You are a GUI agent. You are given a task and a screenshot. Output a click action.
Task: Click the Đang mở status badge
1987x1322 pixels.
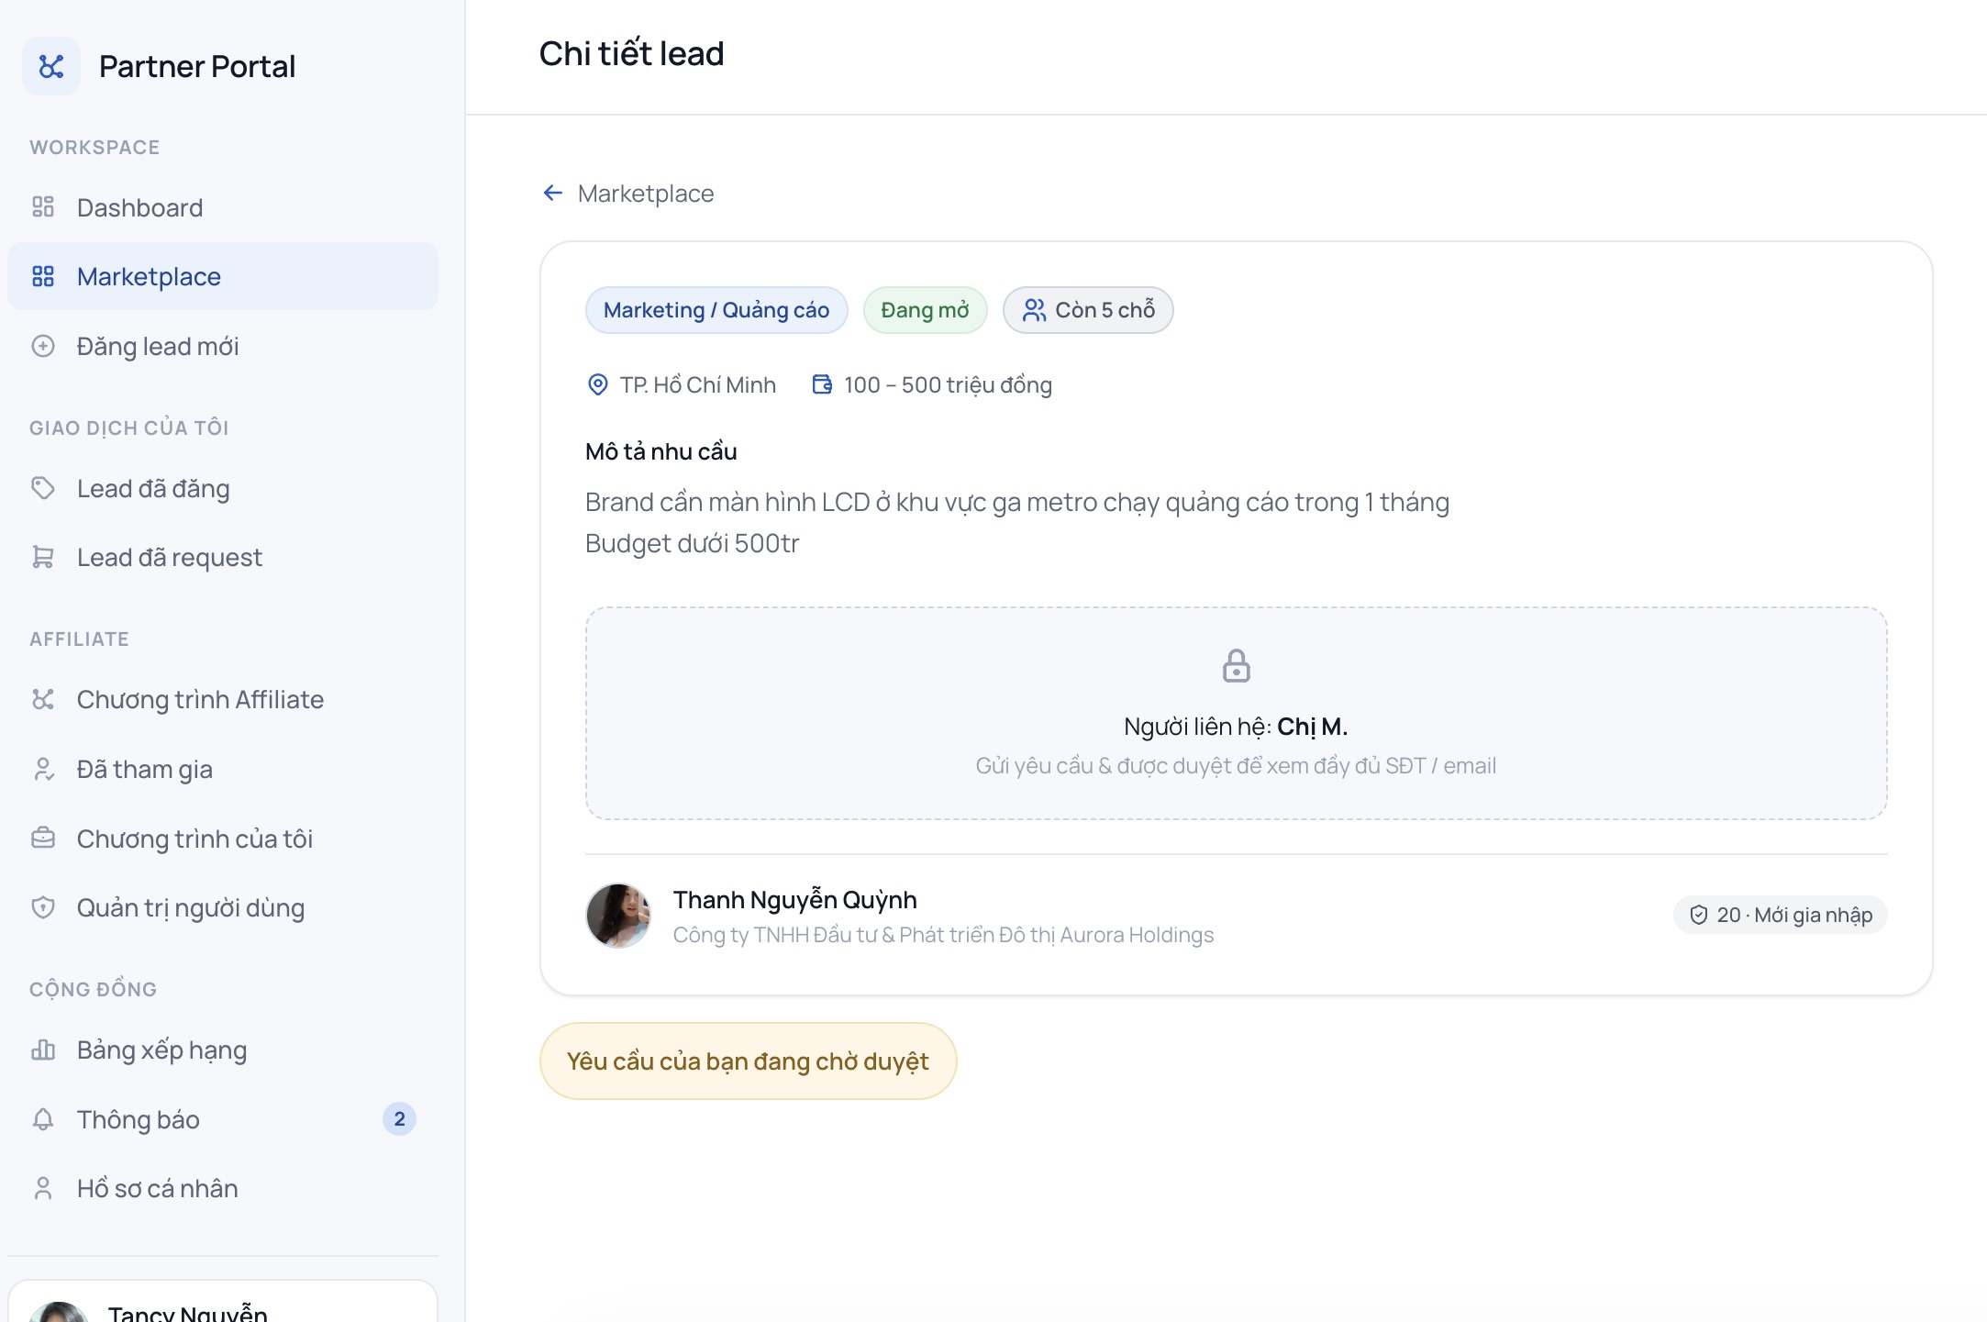pos(925,310)
